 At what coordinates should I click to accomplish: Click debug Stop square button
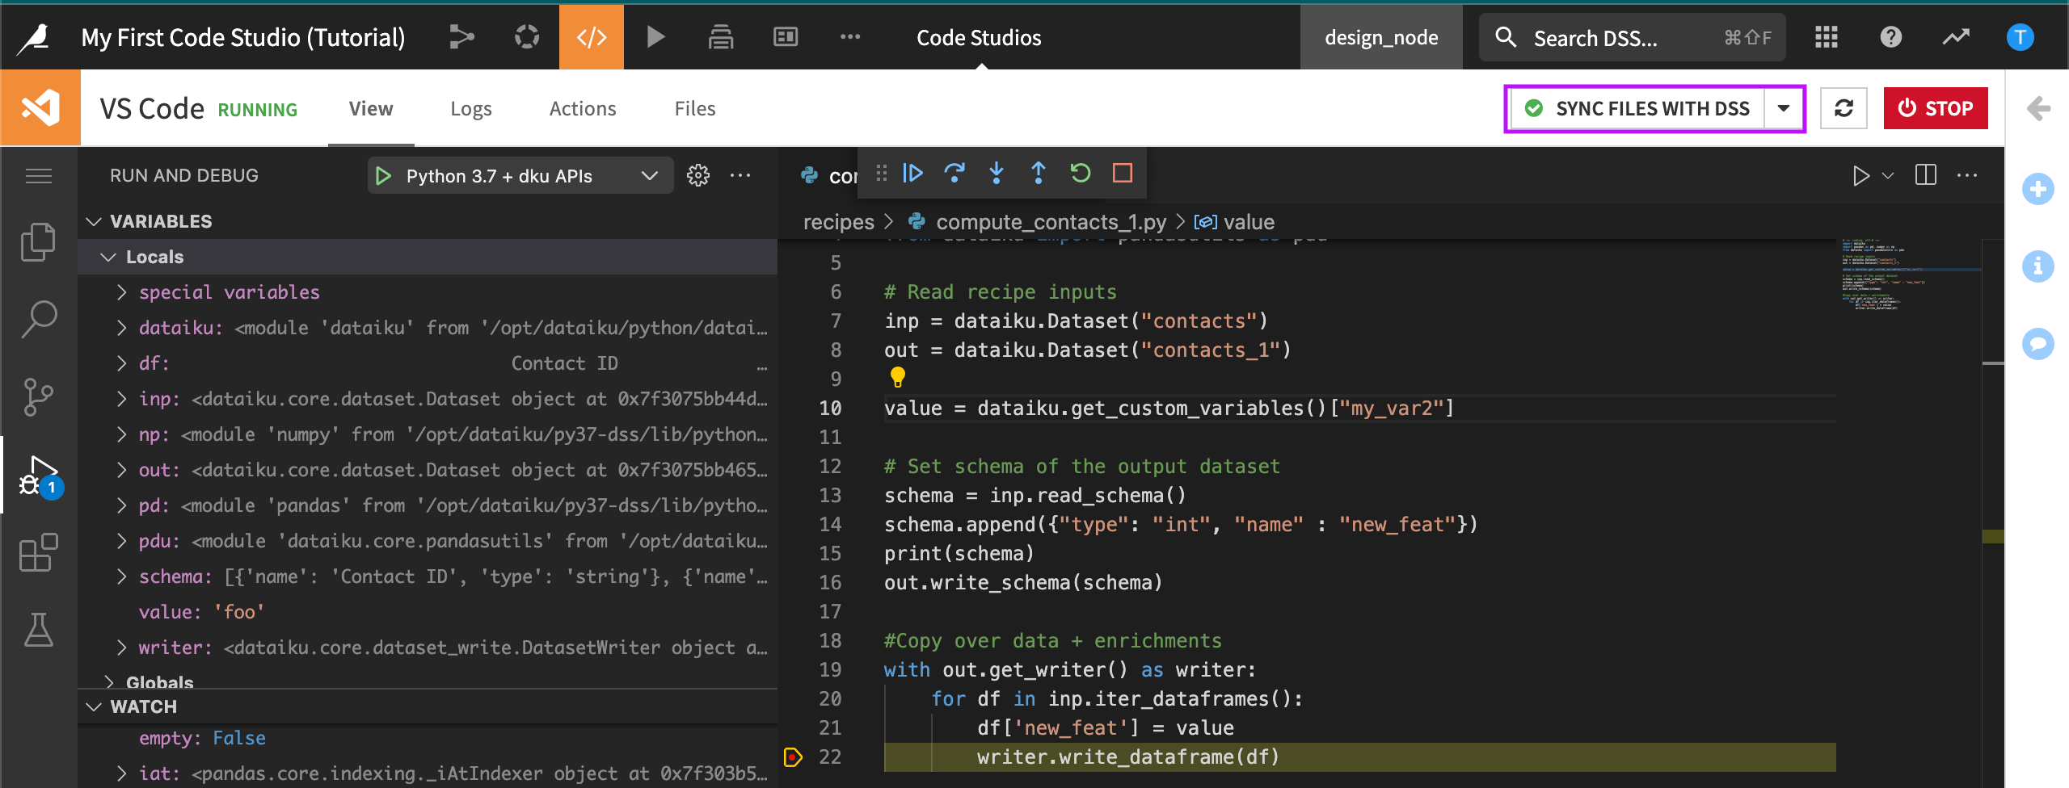pyautogui.click(x=1123, y=173)
